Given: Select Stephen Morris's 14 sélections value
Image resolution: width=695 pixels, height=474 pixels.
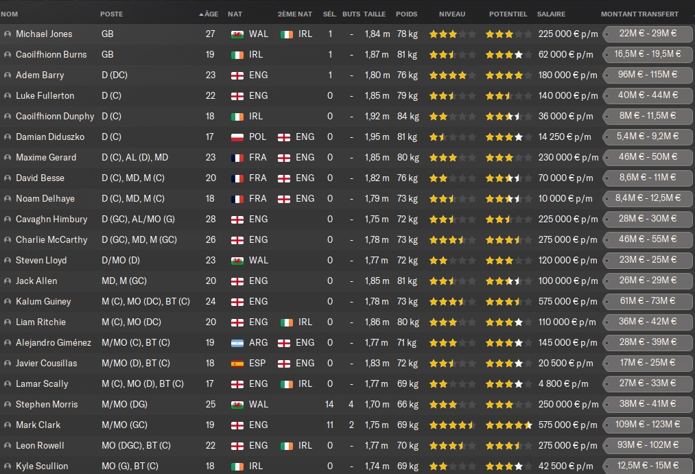Looking at the screenshot, I should coord(329,405).
